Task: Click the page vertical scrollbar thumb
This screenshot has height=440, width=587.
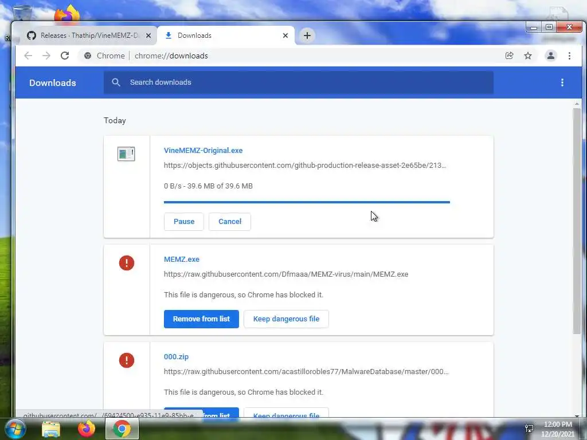Action: pos(577,221)
